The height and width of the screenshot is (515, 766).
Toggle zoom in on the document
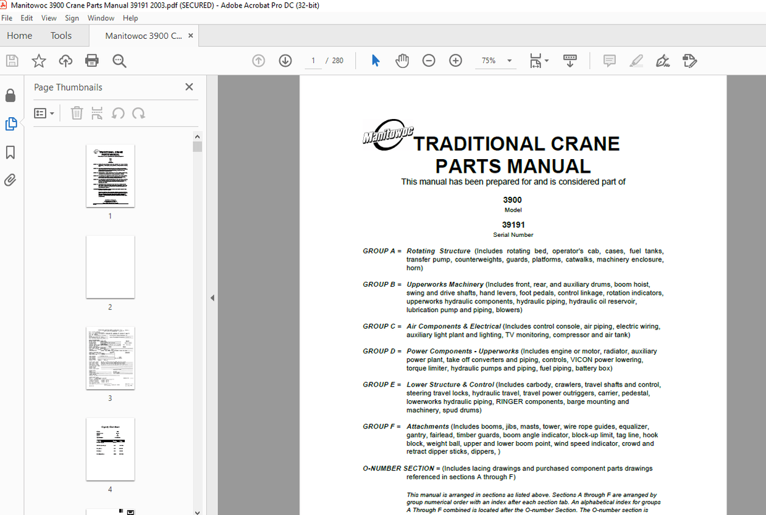pos(455,60)
